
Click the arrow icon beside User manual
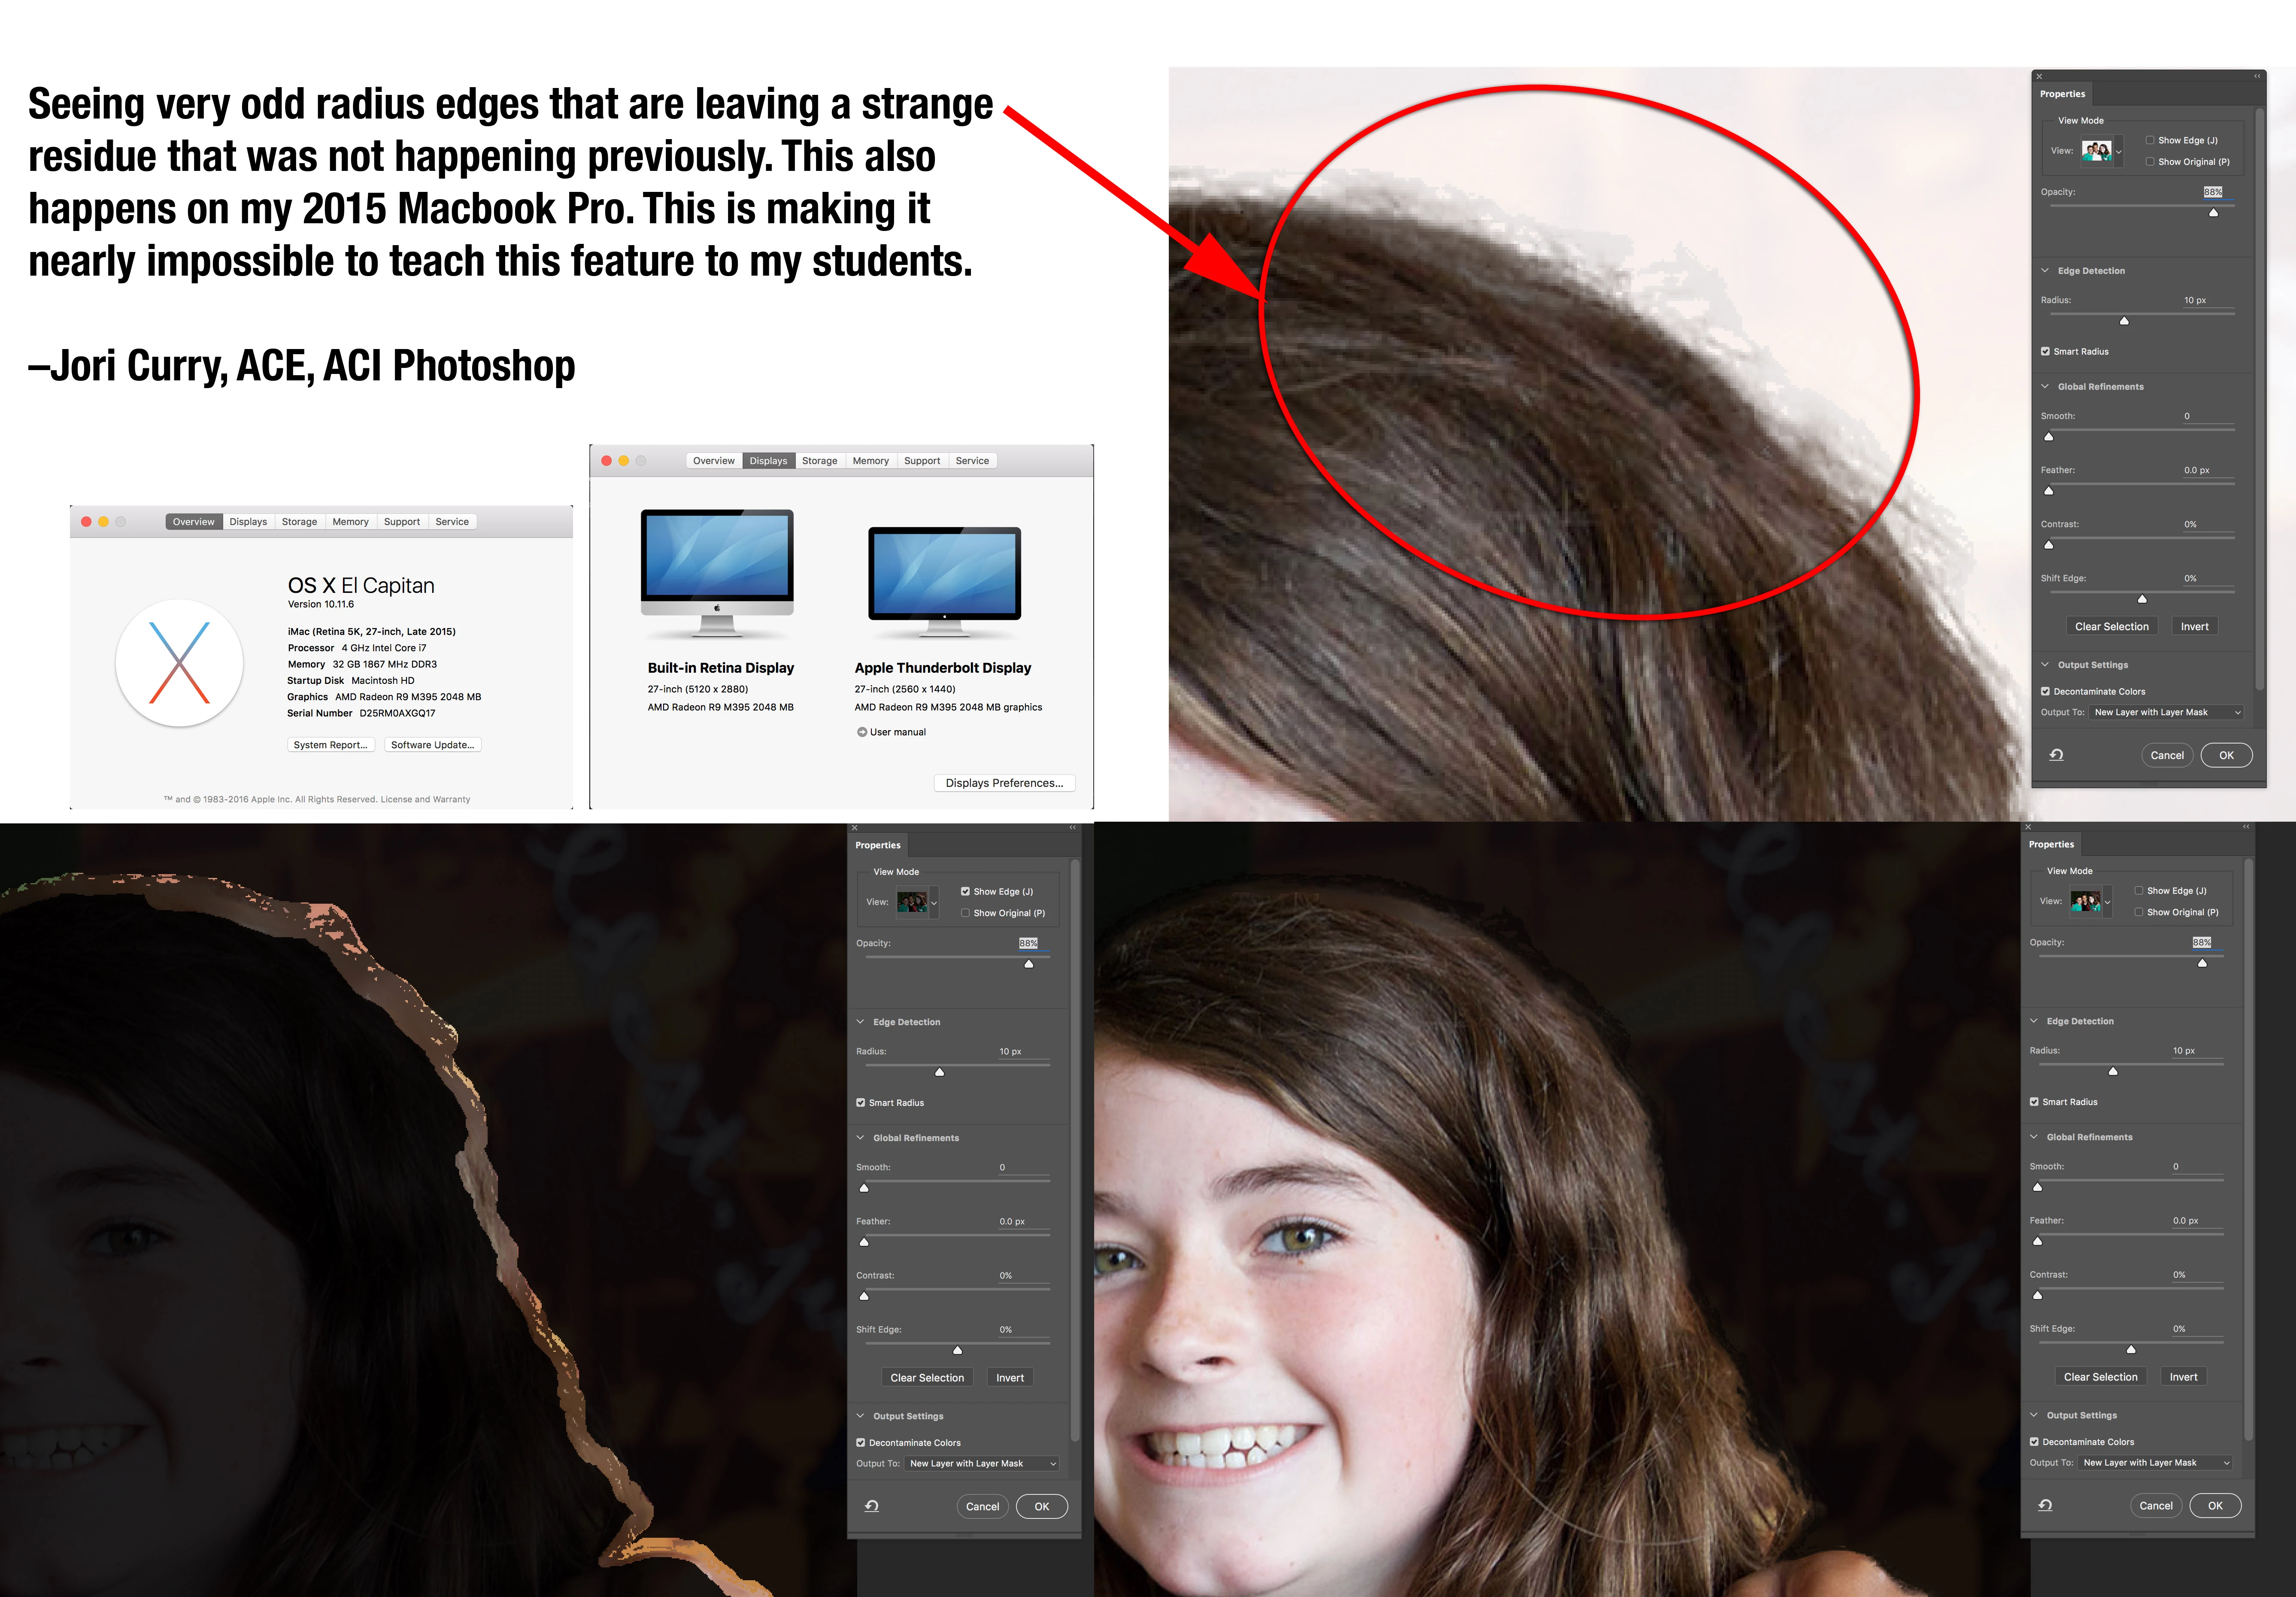861,732
